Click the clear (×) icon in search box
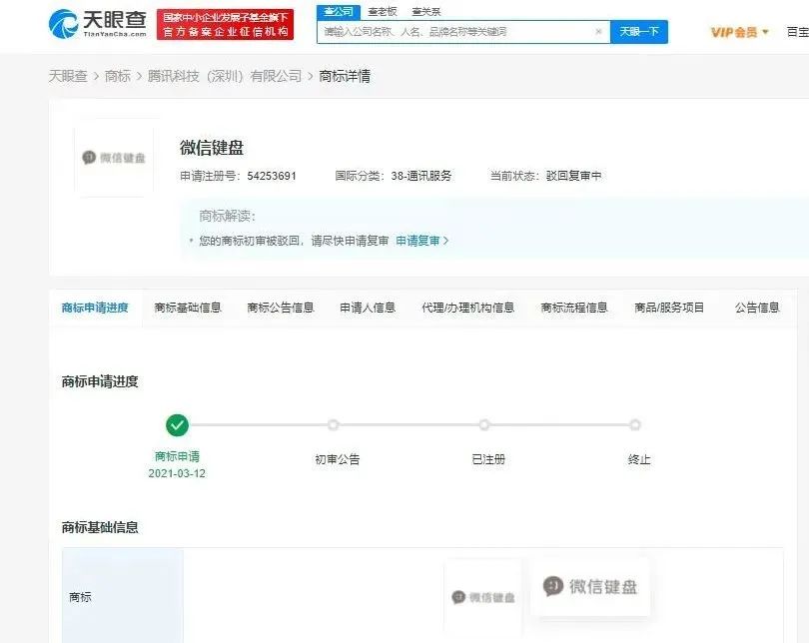 click(598, 31)
